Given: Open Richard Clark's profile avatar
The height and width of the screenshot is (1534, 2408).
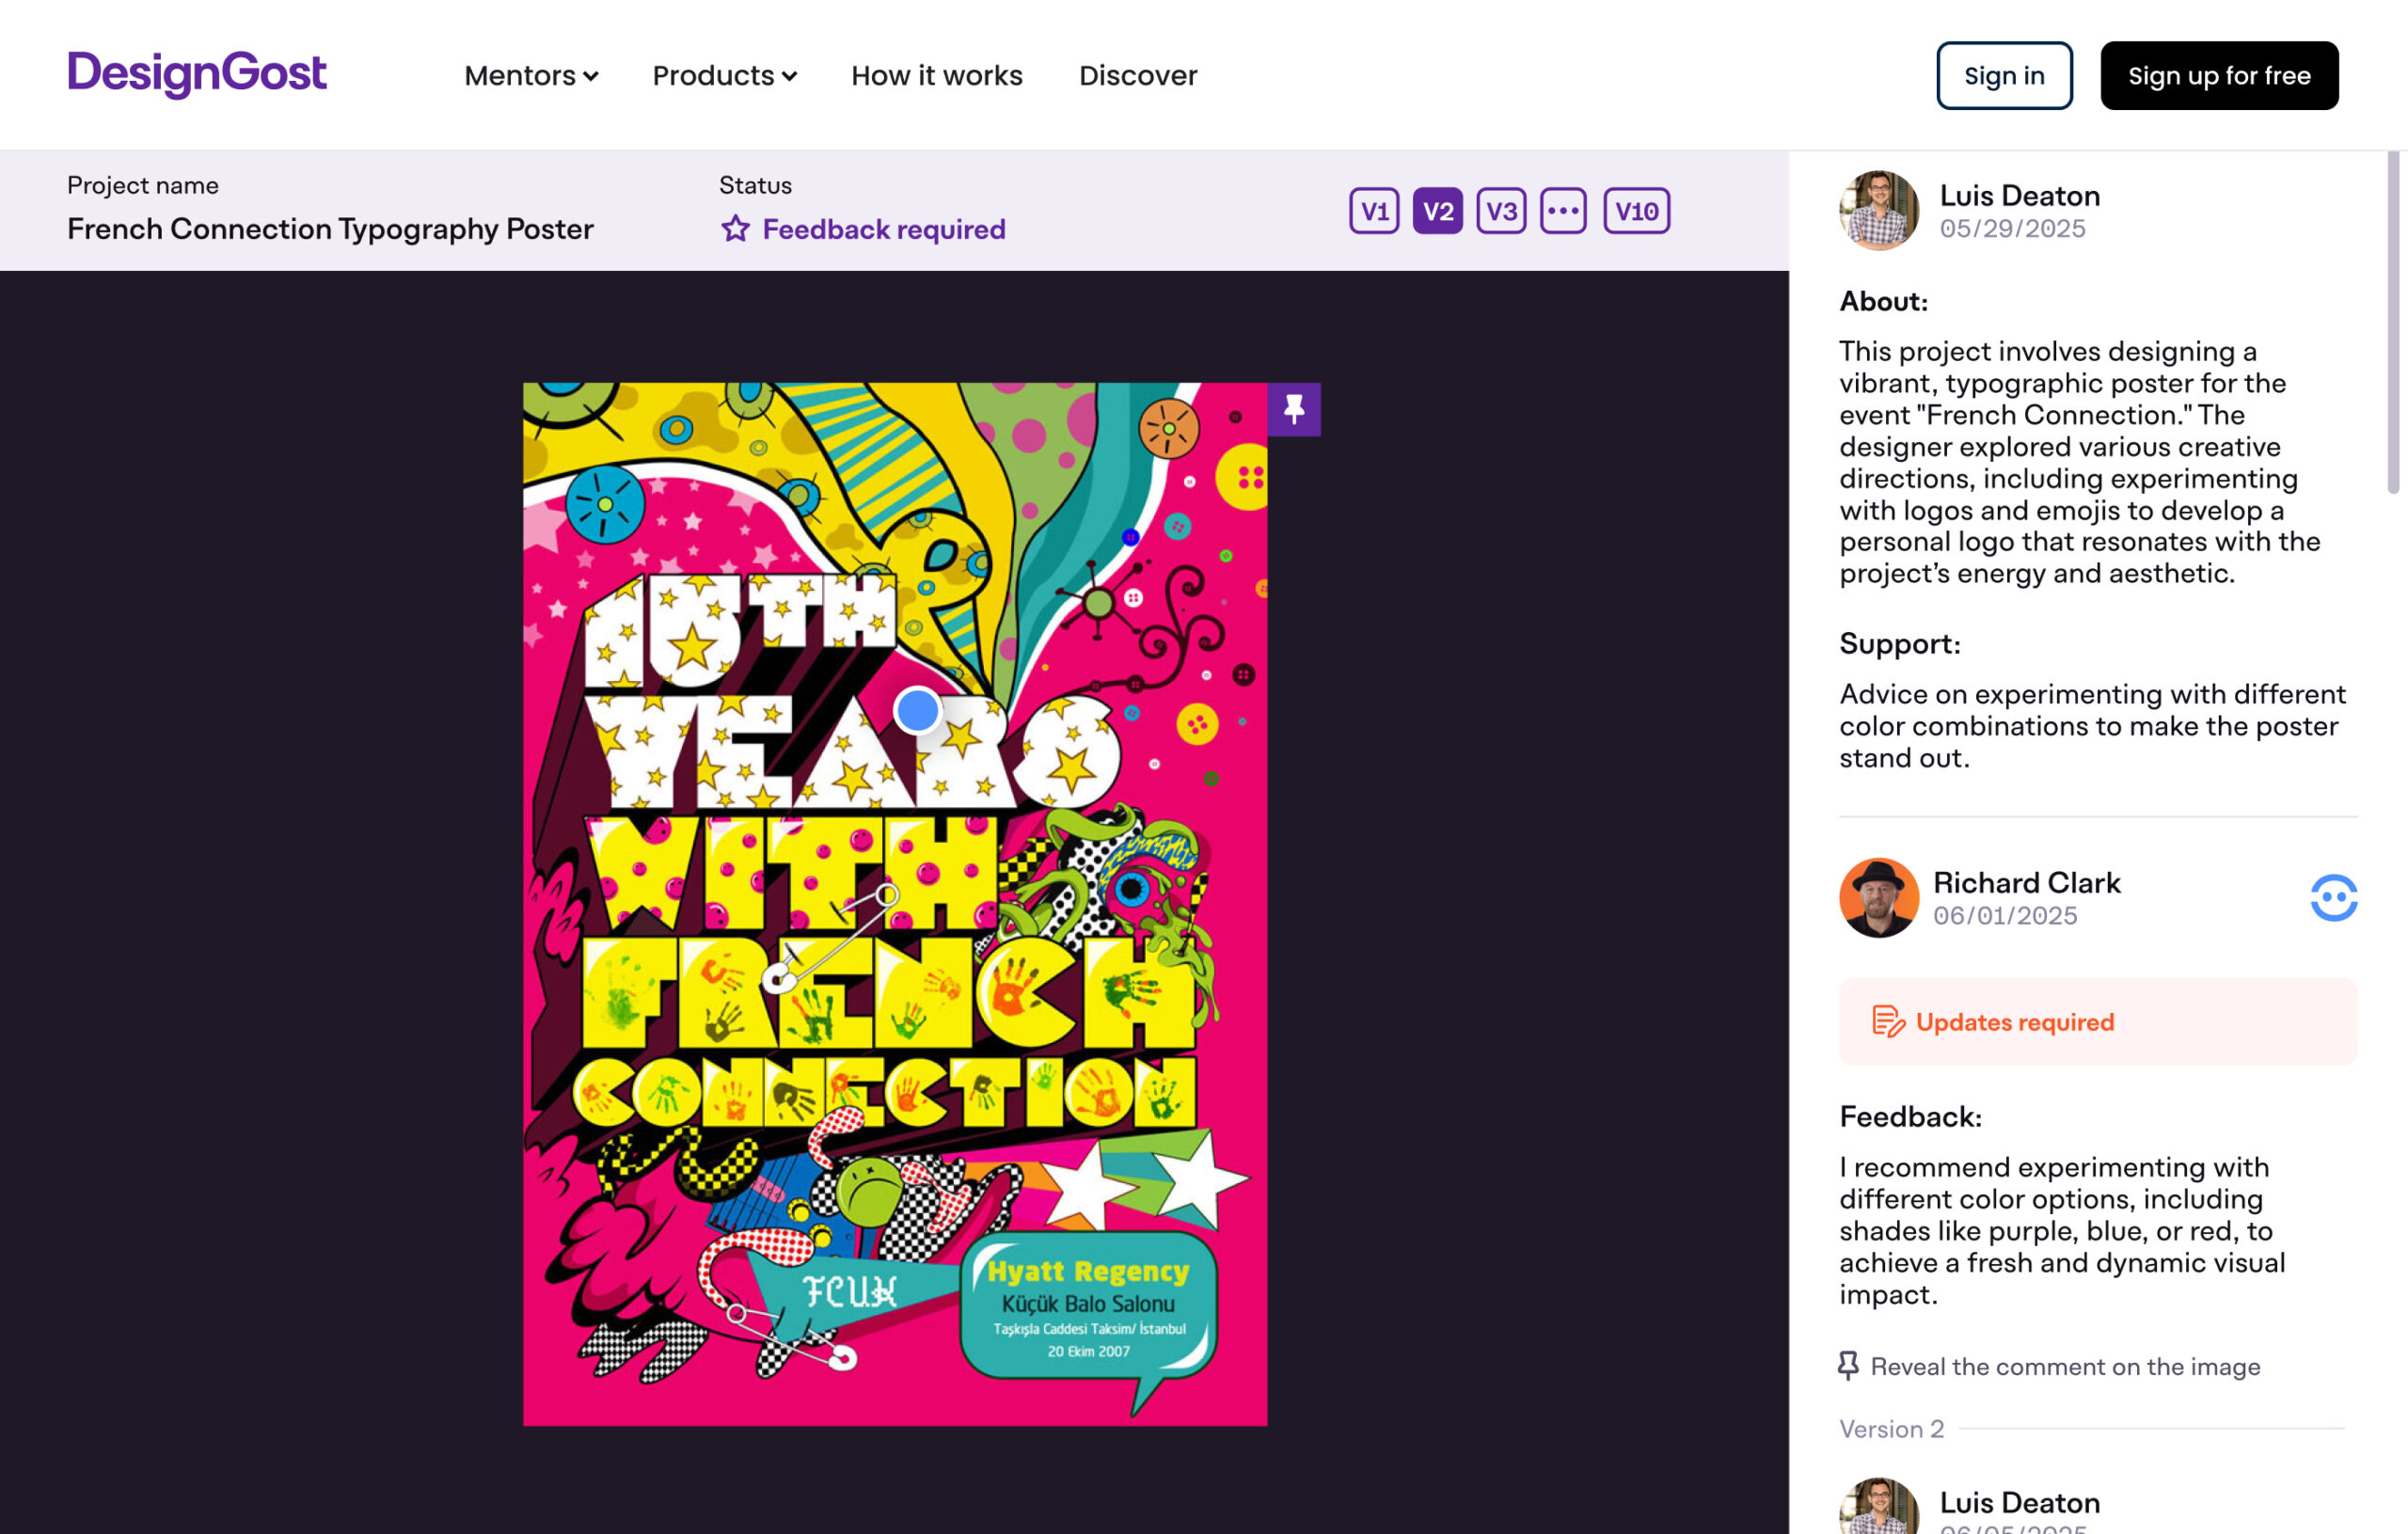Looking at the screenshot, I should (x=1878, y=897).
